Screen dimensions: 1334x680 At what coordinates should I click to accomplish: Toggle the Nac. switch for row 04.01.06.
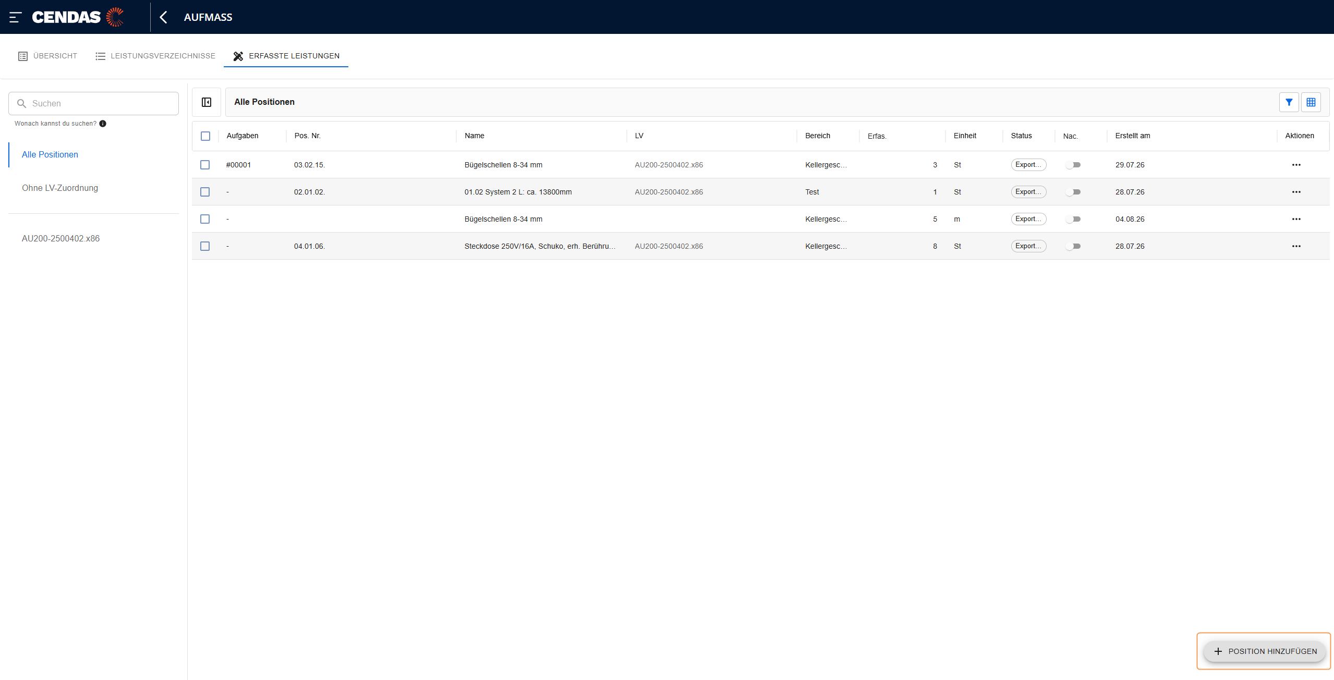pyautogui.click(x=1073, y=246)
